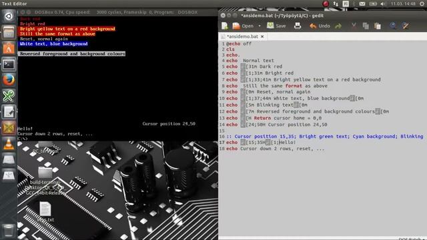
Task: Click '[31m Dark red' on line 5
Action: [x=264, y=67]
